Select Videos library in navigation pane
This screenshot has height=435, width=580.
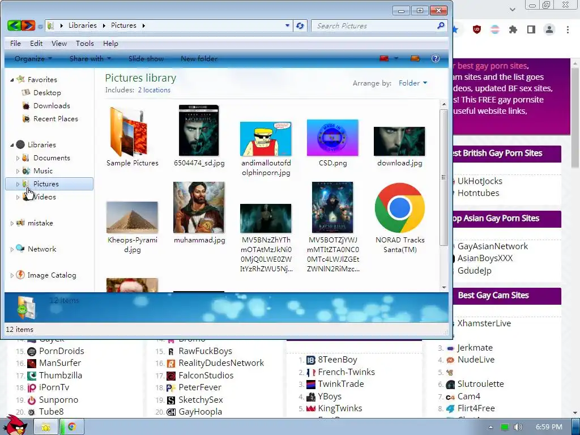click(x=44, y=197)
